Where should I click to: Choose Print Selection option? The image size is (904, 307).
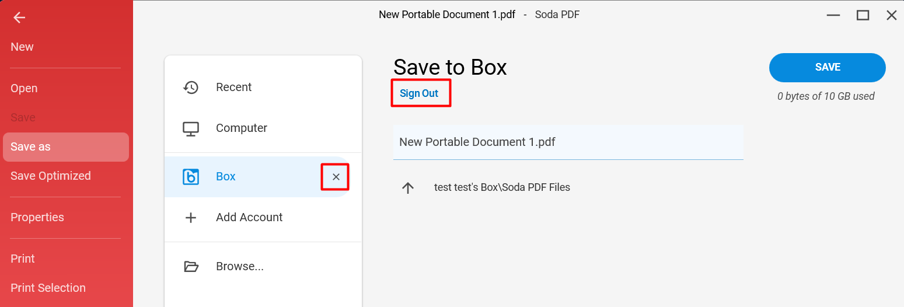click(48, 288)
